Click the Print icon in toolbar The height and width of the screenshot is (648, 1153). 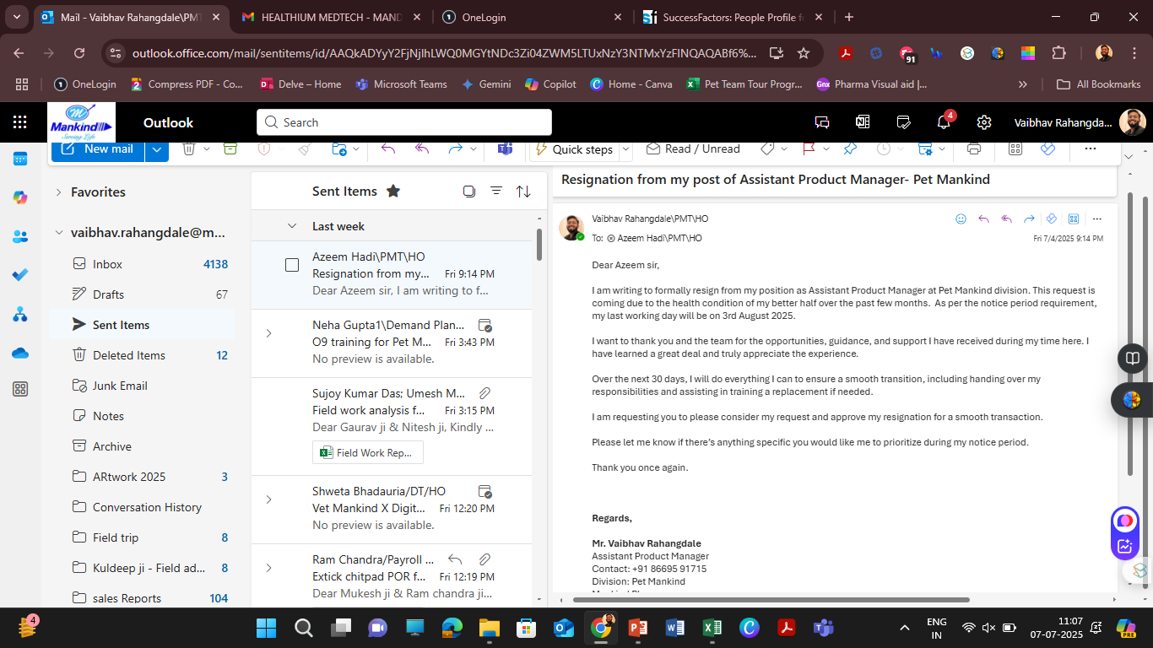(973, 148)
